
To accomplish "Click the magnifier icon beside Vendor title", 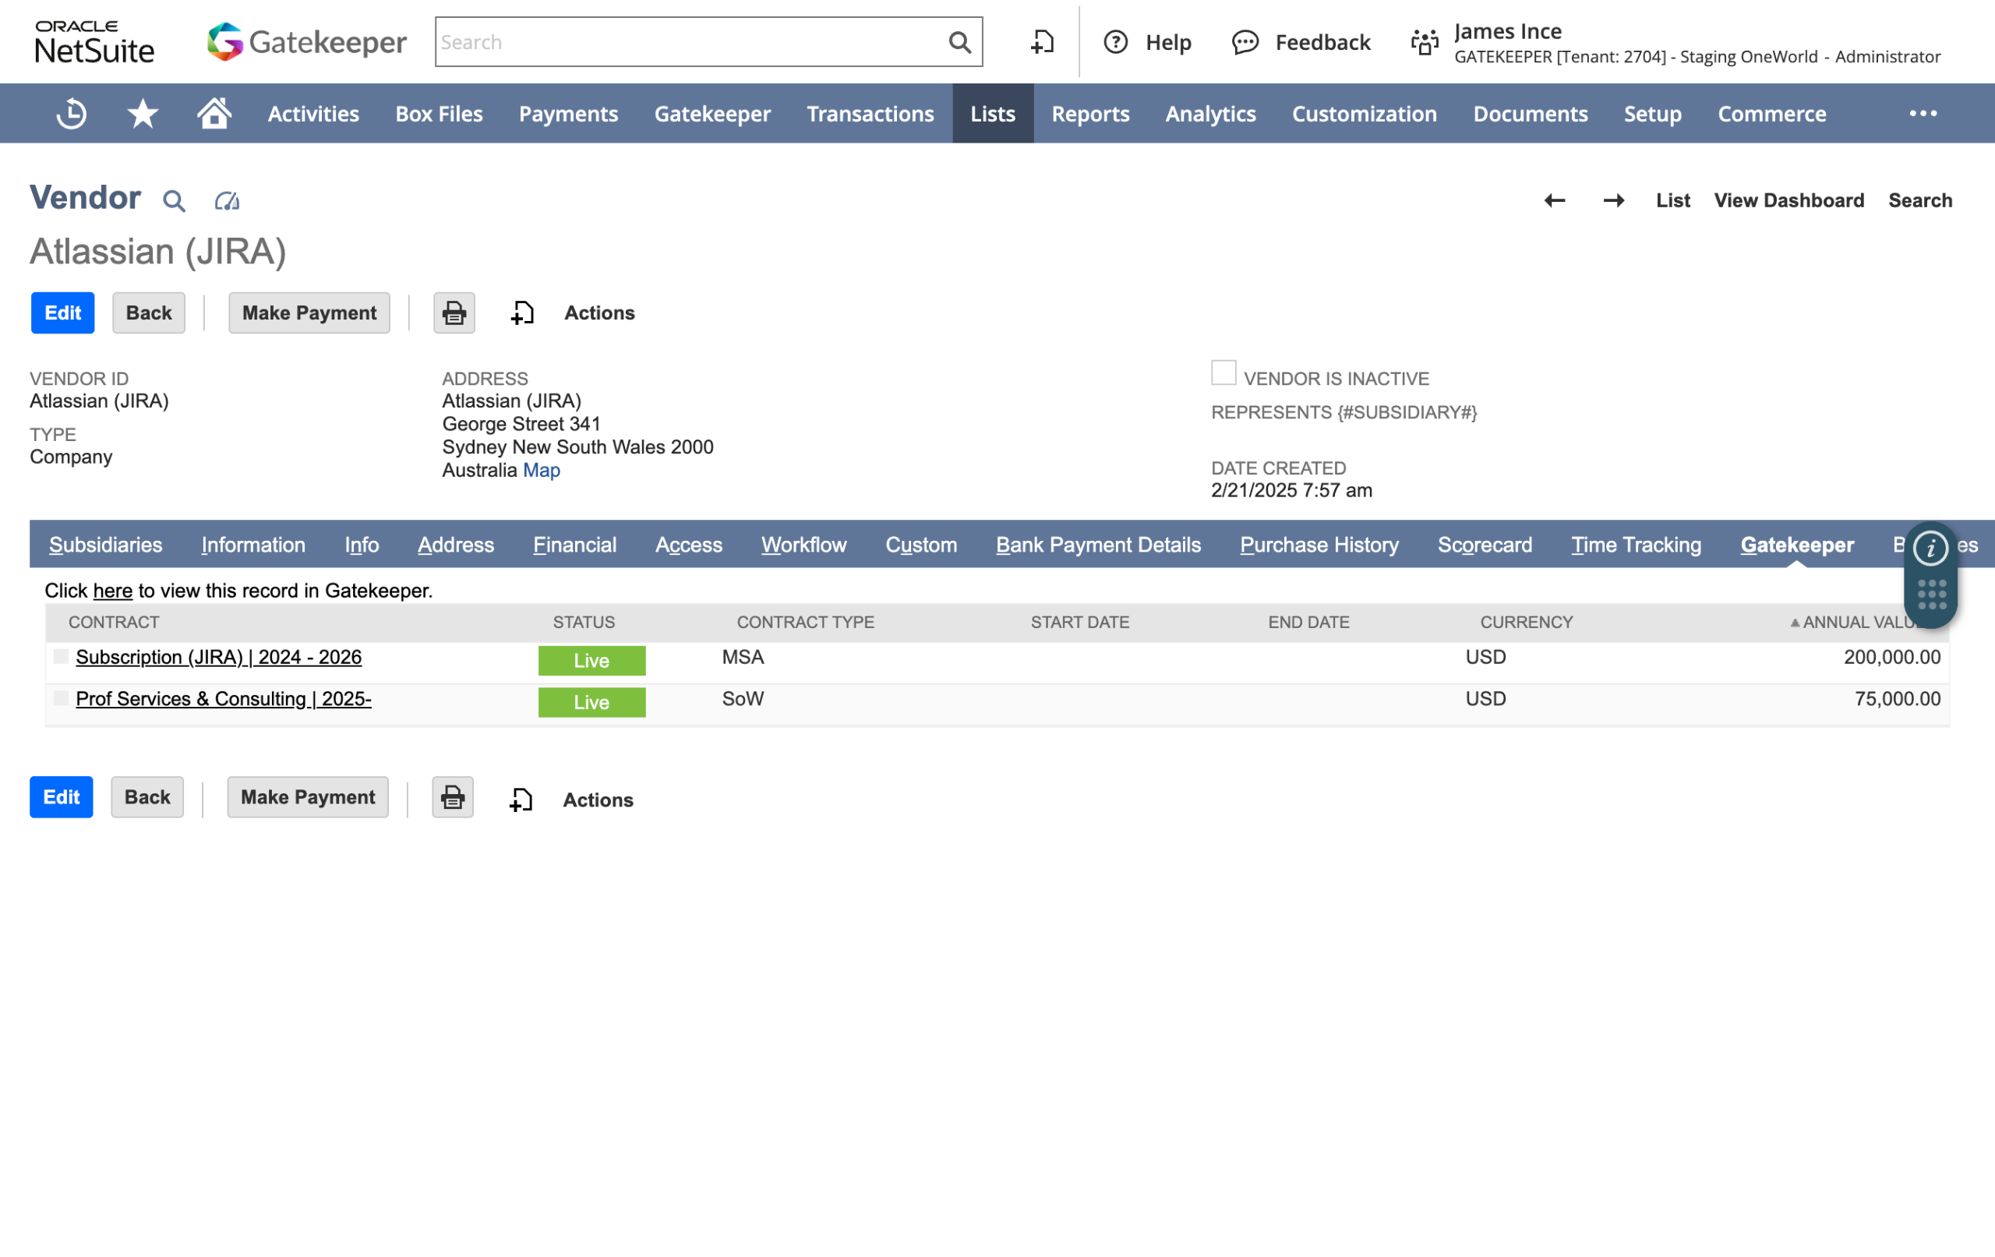I will (174, 200).
